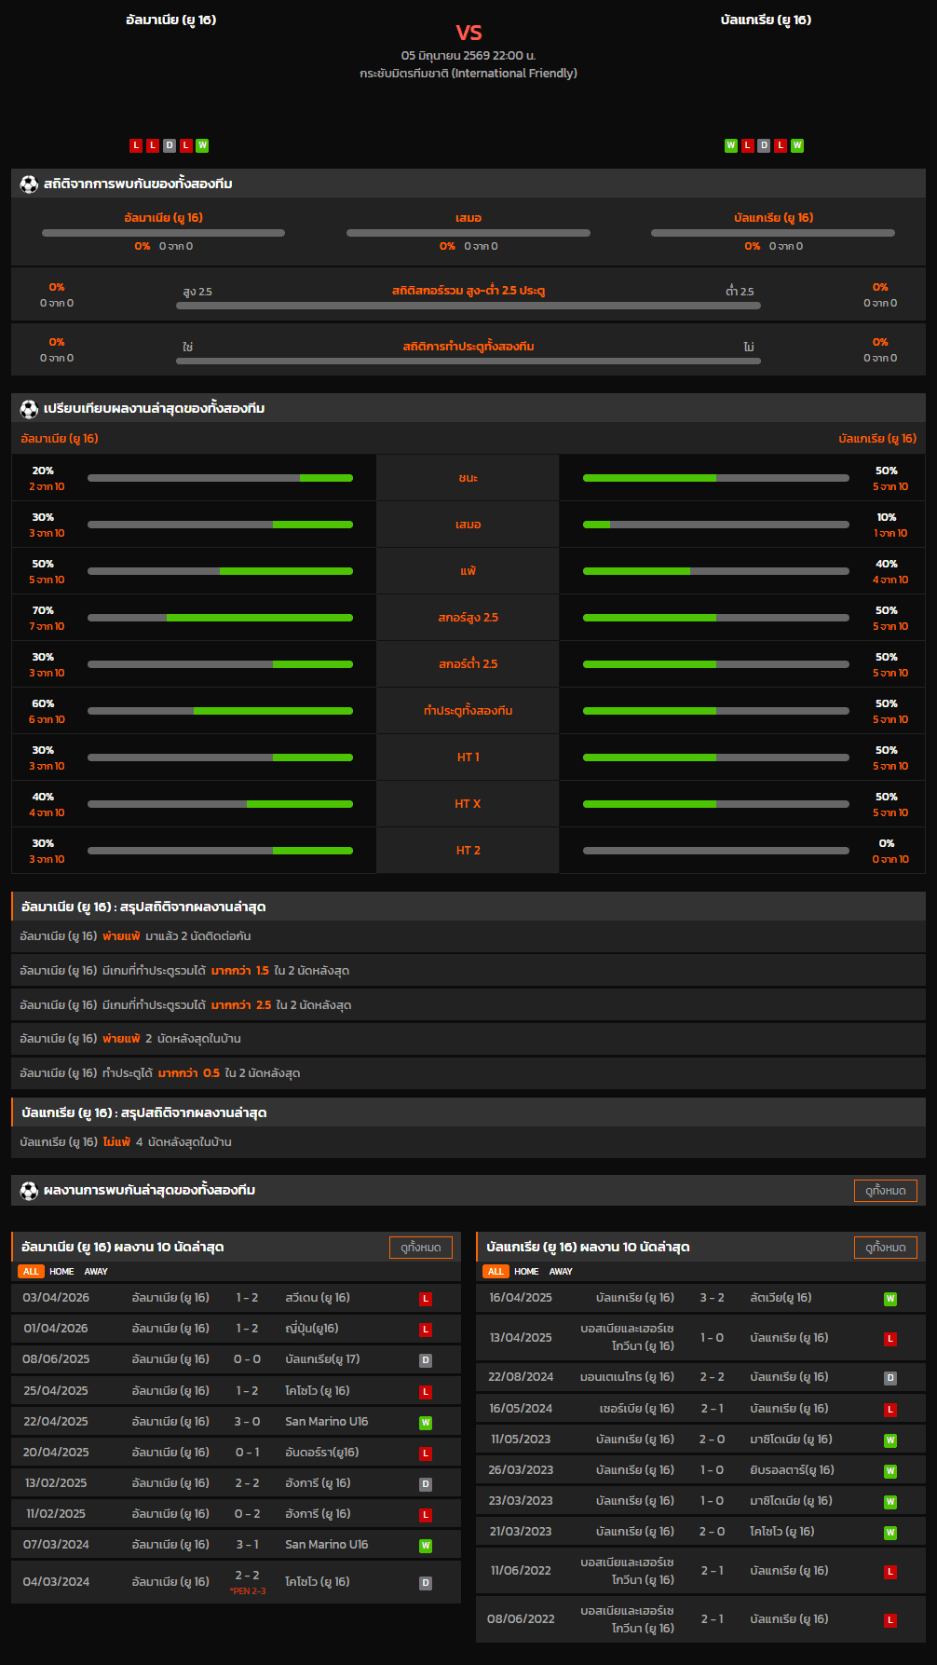Click the W badge on 26/03/2023 Bulgaria match
Viewport: 937px width, 1665px height.
[x=889, y=1471]
